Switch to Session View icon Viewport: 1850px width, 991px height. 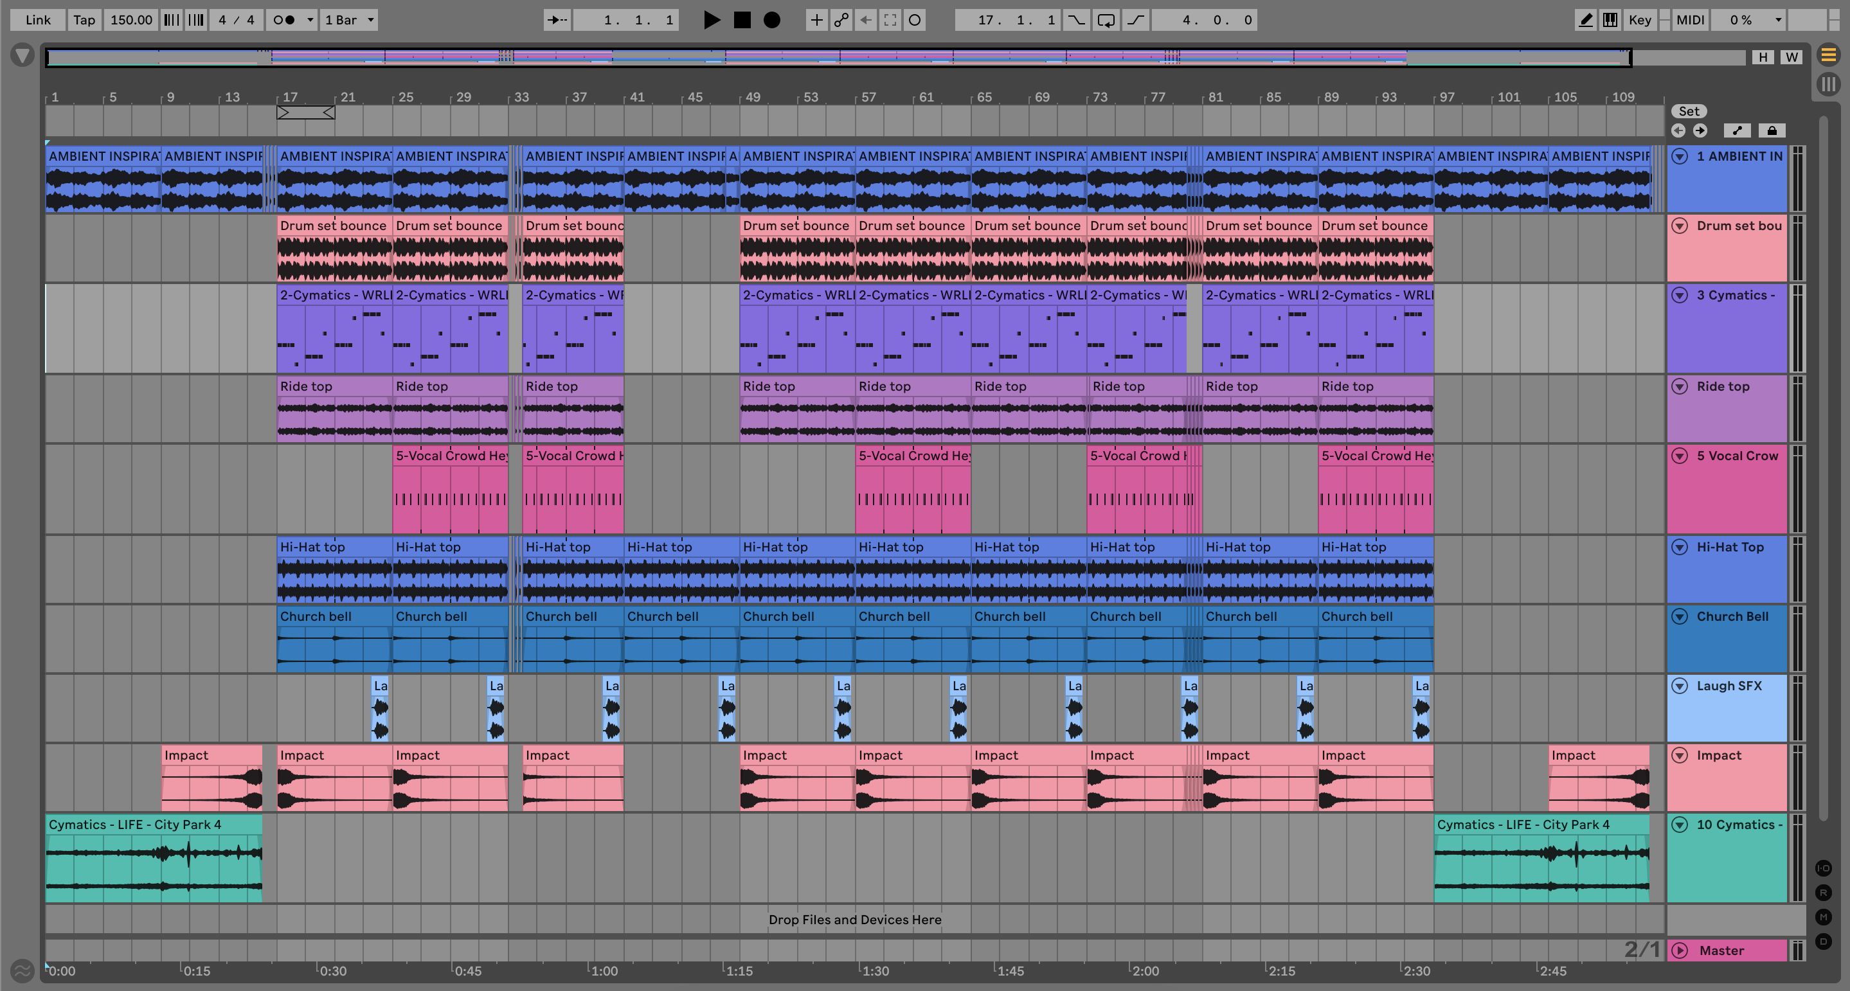(1828, 84)
